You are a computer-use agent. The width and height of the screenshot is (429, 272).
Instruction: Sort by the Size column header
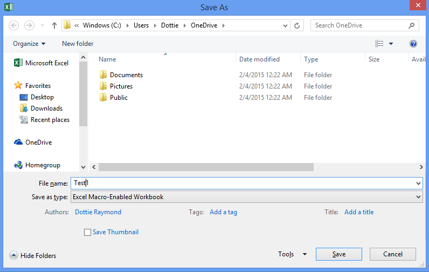coord(374,59)
